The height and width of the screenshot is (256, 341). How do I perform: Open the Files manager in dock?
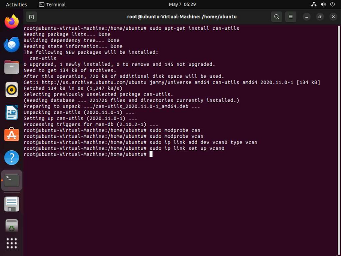click(x=12, y=67)
